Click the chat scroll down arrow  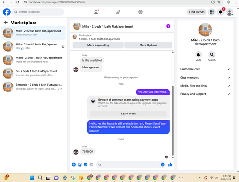click(x=173, y=158)
